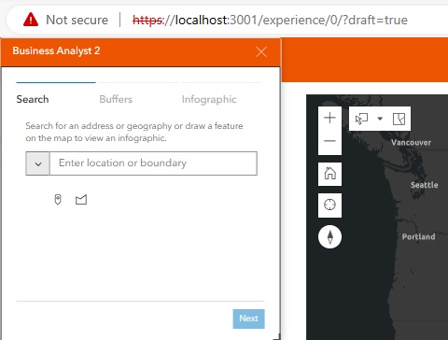This screenshot has width=448, height=340.
Task: Zoom out on the map
Action: tap(329, 141)
